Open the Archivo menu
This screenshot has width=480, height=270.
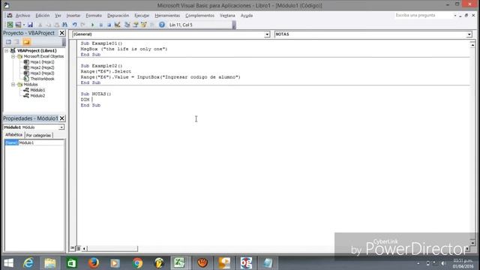(22, 15)
